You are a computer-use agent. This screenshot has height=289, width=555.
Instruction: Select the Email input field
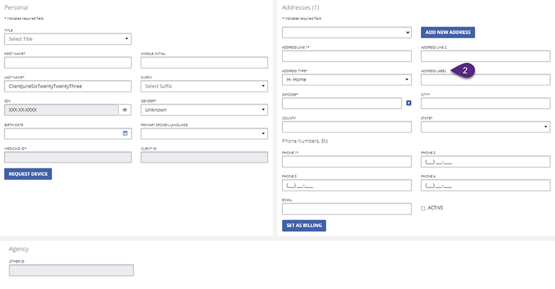[x=347, y=209]
